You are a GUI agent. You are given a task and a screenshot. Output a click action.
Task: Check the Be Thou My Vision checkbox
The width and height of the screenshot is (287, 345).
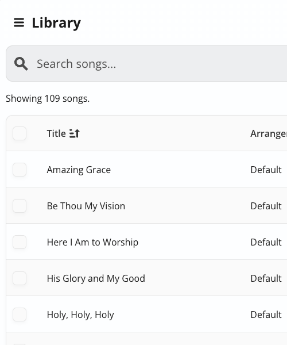tap(20, 206)
